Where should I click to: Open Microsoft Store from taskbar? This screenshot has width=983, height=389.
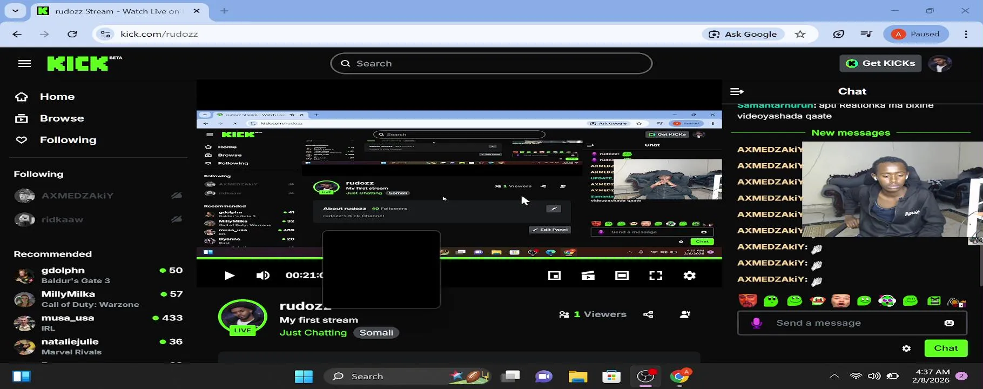click(x=611, y=377)
